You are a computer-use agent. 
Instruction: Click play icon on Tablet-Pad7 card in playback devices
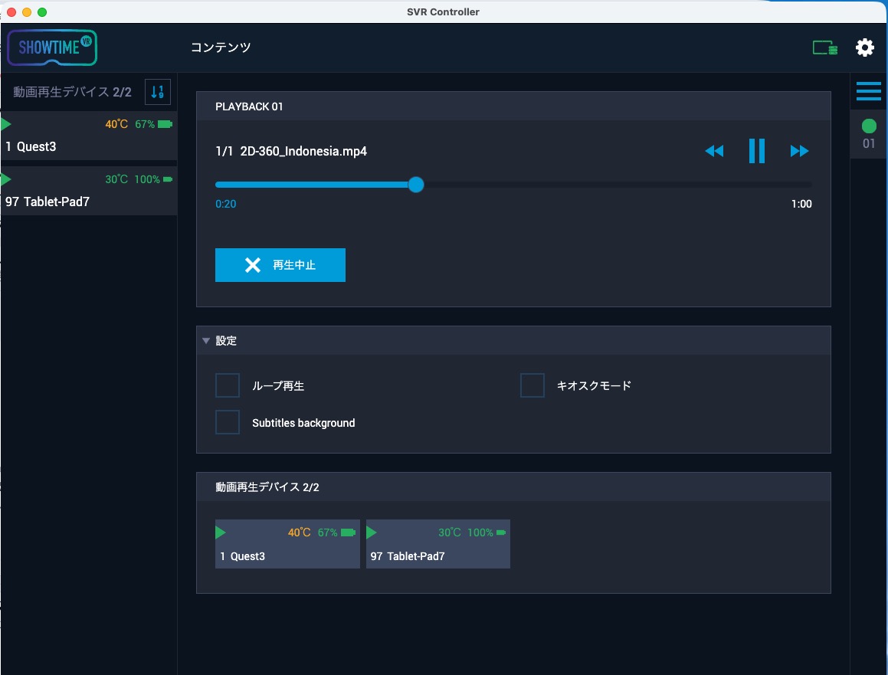372,532
